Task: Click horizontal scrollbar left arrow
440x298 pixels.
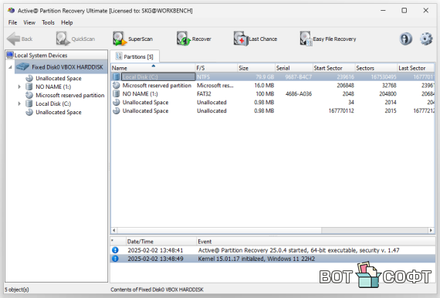Action: click(x=114, y=230)
